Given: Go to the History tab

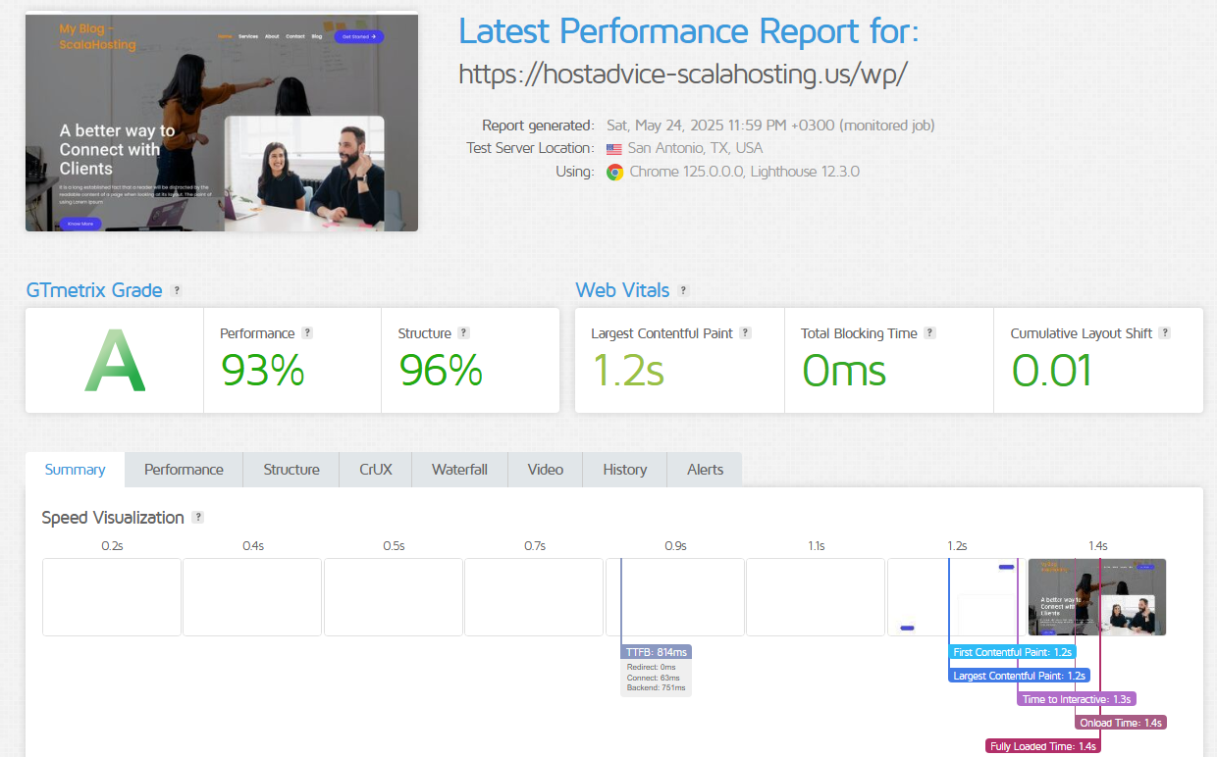Looking at the screenshot, I should coord(625,470).
